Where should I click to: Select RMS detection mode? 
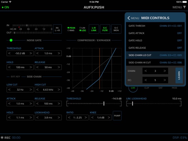point(71,30)
